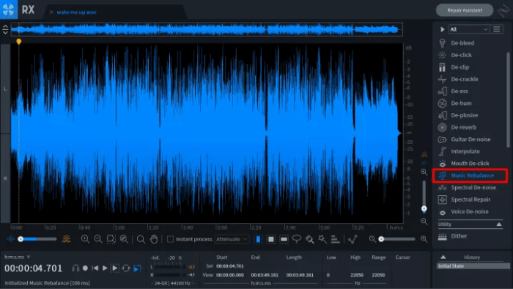Open the Spectral Repair module

470,200
